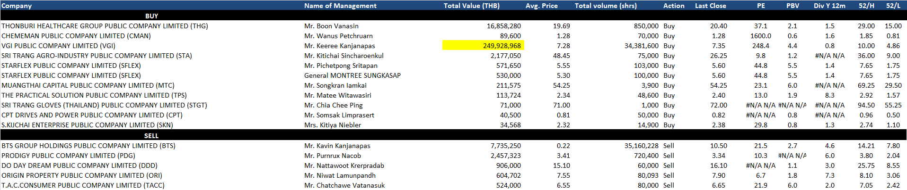The image size is (907, 190).
Task: Click the Chememan (CMAN) company cell
Action: tap(76, 36)
